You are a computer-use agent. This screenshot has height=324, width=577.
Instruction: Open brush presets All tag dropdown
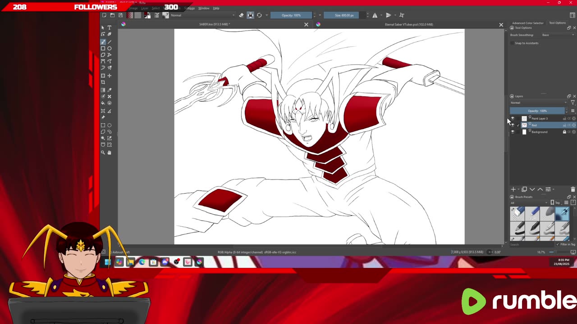click(x=529, y=203)
